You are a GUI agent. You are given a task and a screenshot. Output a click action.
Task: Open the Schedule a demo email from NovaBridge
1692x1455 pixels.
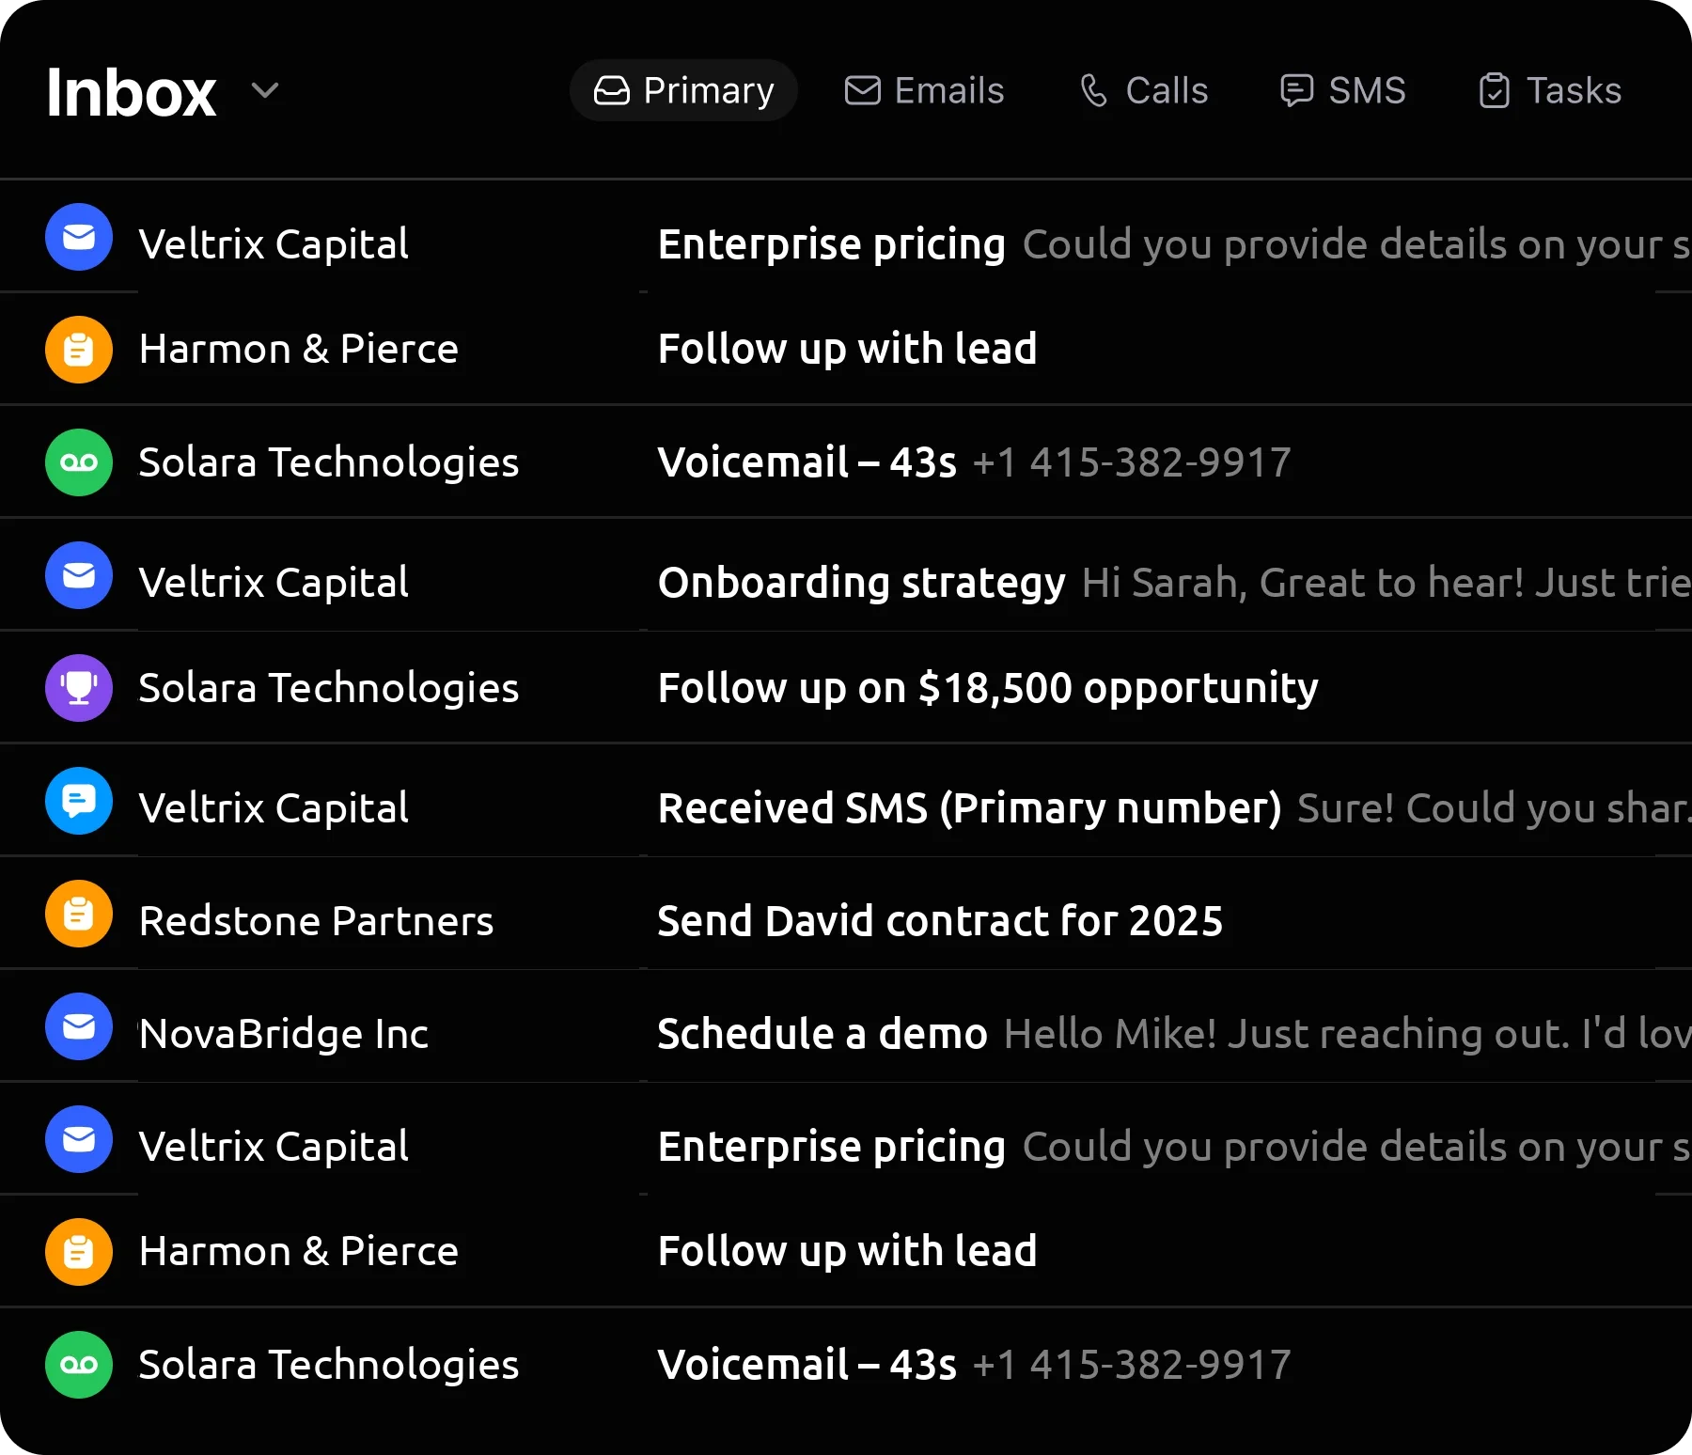click(822, 1033)
